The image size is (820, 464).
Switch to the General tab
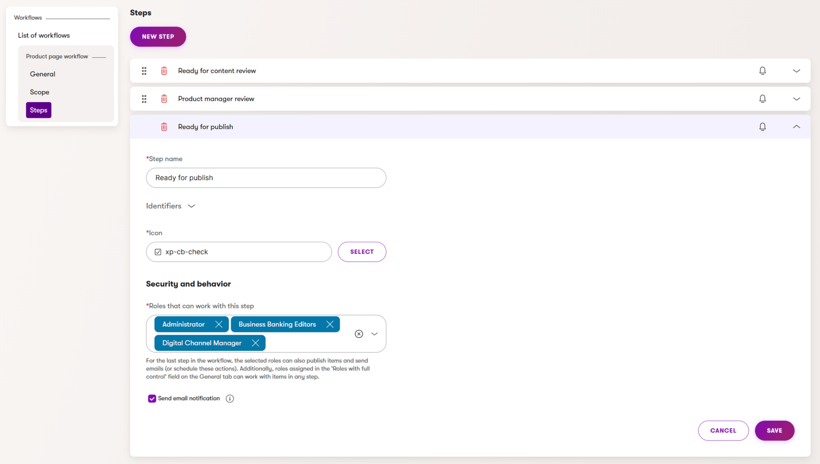[x=43, y=73]
